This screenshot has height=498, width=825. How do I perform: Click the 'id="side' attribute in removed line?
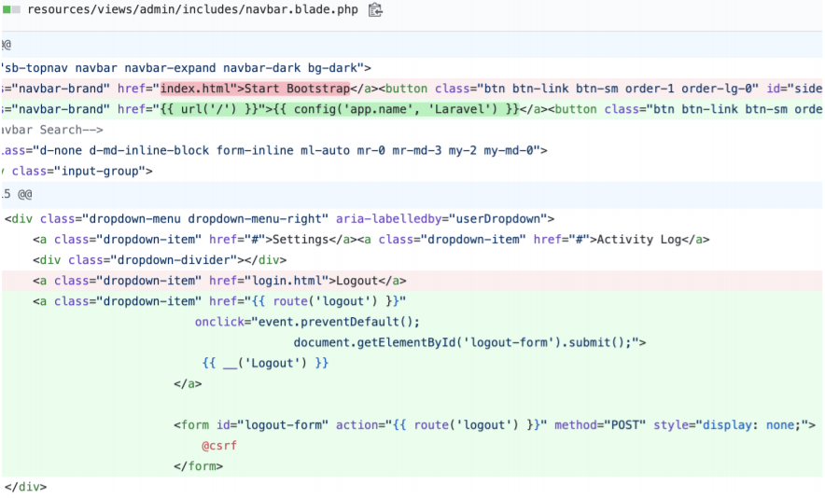(794, 89)
